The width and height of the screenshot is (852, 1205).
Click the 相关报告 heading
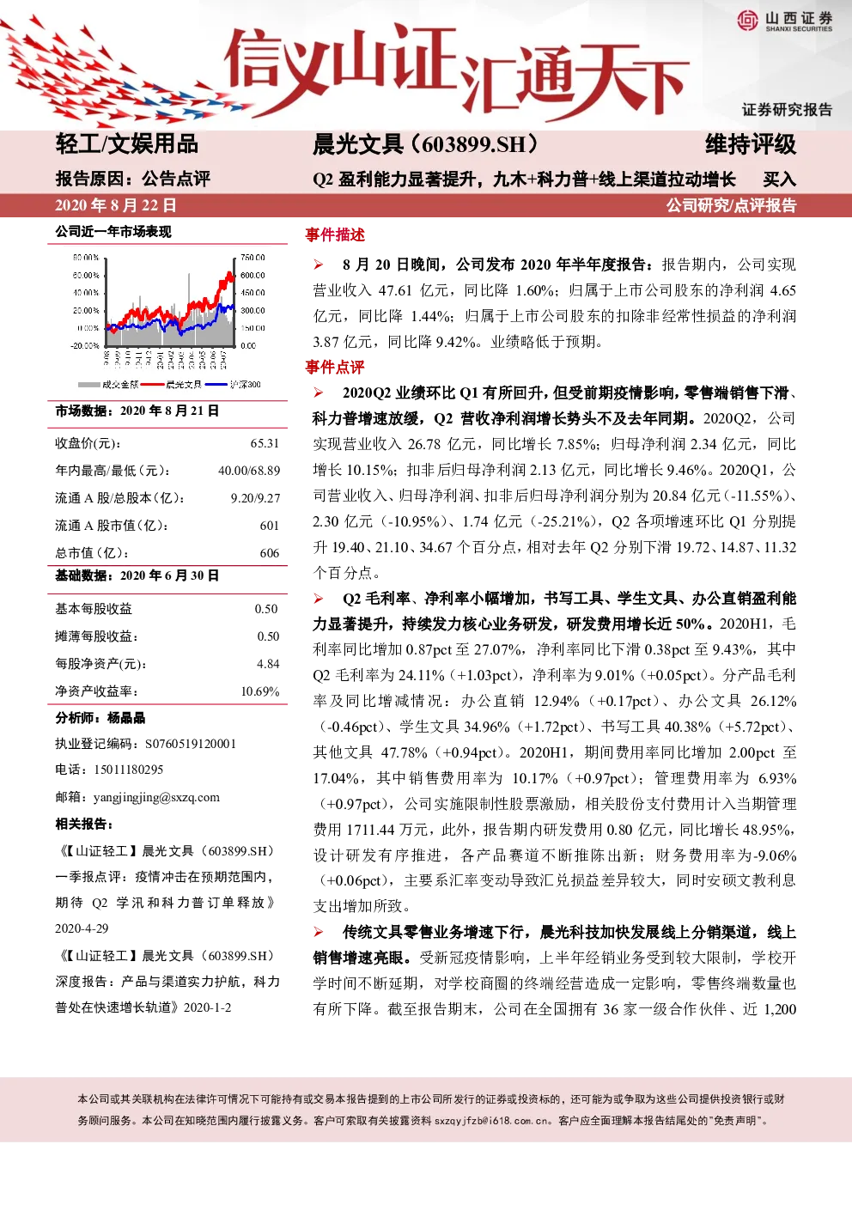click(x=84, y=825)
